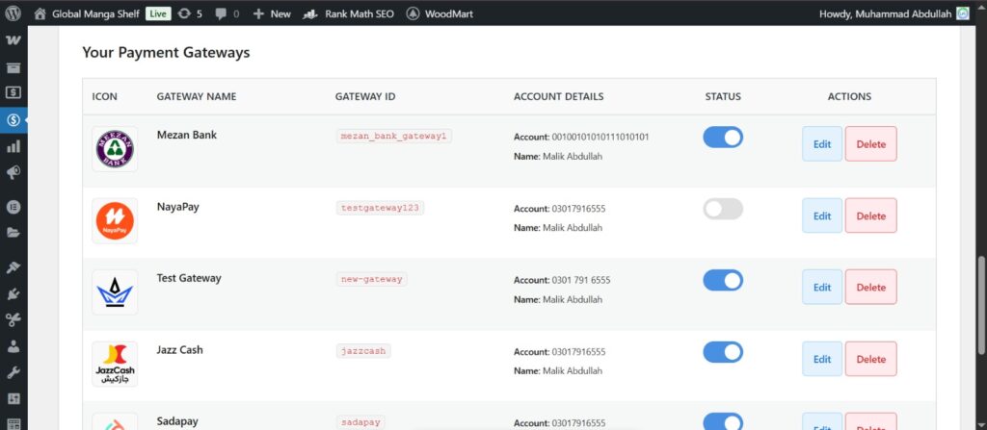The image size is (987, 430).
Task: Open the Analytics bar chart sidebar icon
Action: click(x=13, y=146)
